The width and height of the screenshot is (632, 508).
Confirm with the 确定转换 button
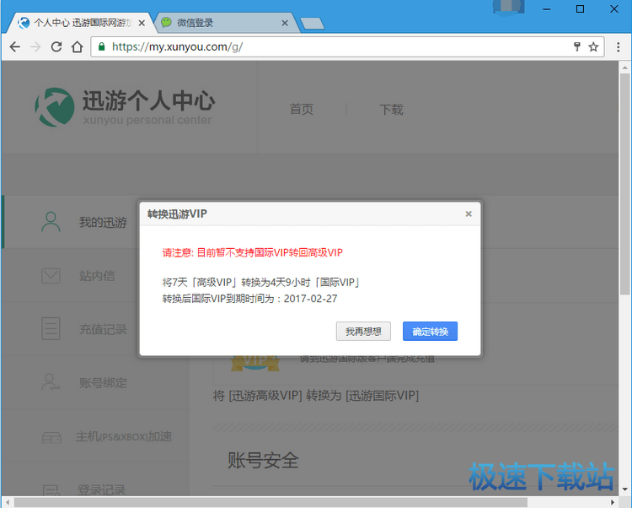pyautogui.click(x=430, y=332)
